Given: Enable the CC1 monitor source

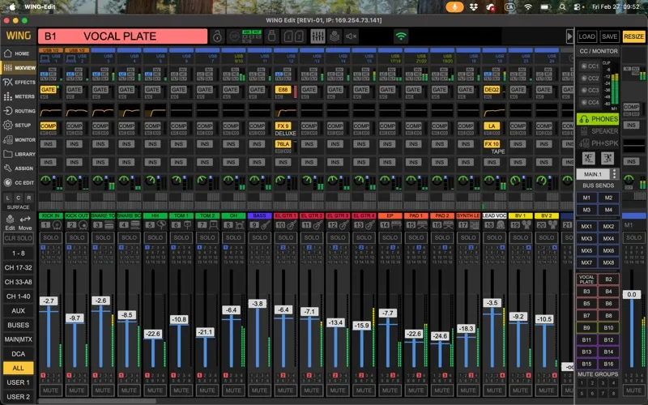Looking at the screenshot, I should point(590,66).
